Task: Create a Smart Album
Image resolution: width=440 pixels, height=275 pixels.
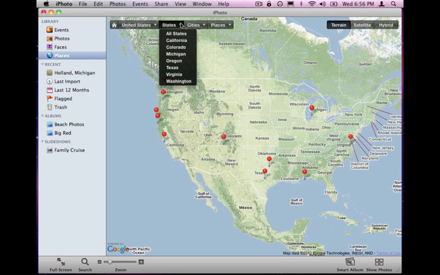Action: (350, 265)
